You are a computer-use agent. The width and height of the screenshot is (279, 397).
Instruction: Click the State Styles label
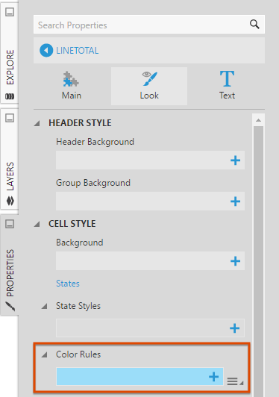(x=78, y=306)
